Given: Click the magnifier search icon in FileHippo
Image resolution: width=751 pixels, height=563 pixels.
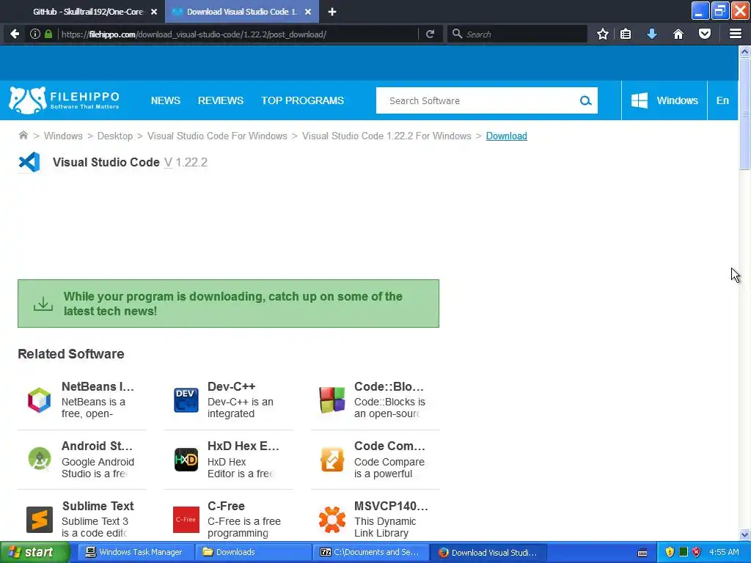Looking at the screenshot, I should 585,100.
